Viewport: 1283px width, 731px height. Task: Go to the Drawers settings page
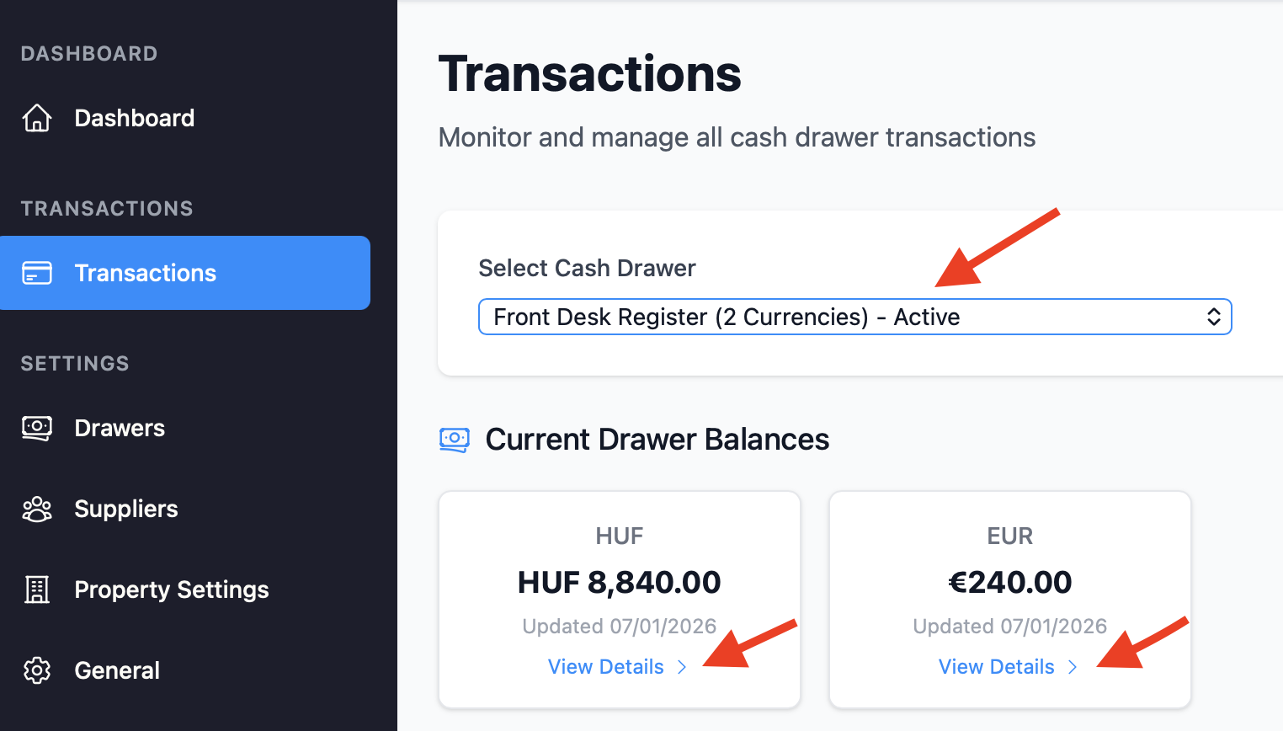(x=120, y=428)
